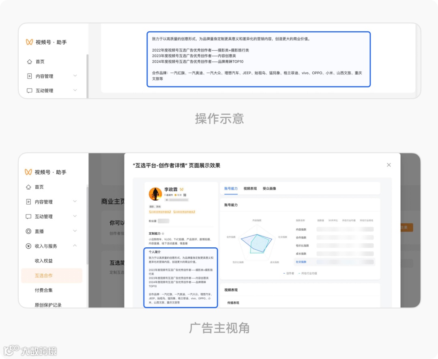The height and width of the screenshot is (359, 438).
Task: Open 原创保护记录 submenu item
Action: pyautogui.click(x=48, y=305)
